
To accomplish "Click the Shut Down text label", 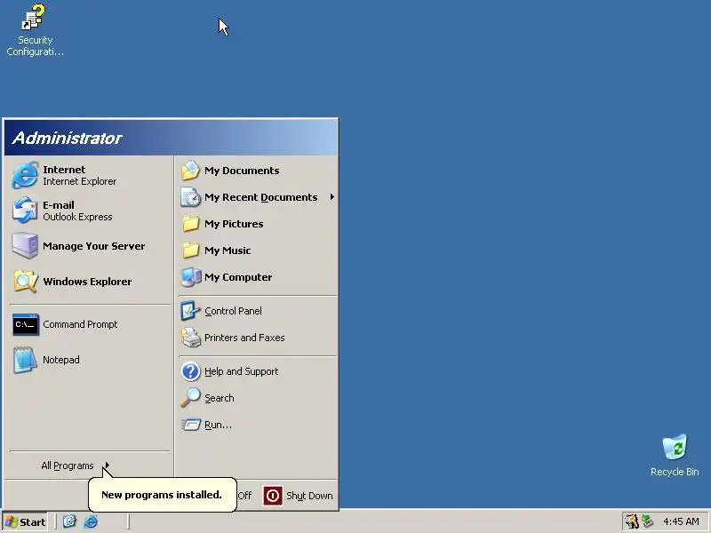I will tap(309, 496).
